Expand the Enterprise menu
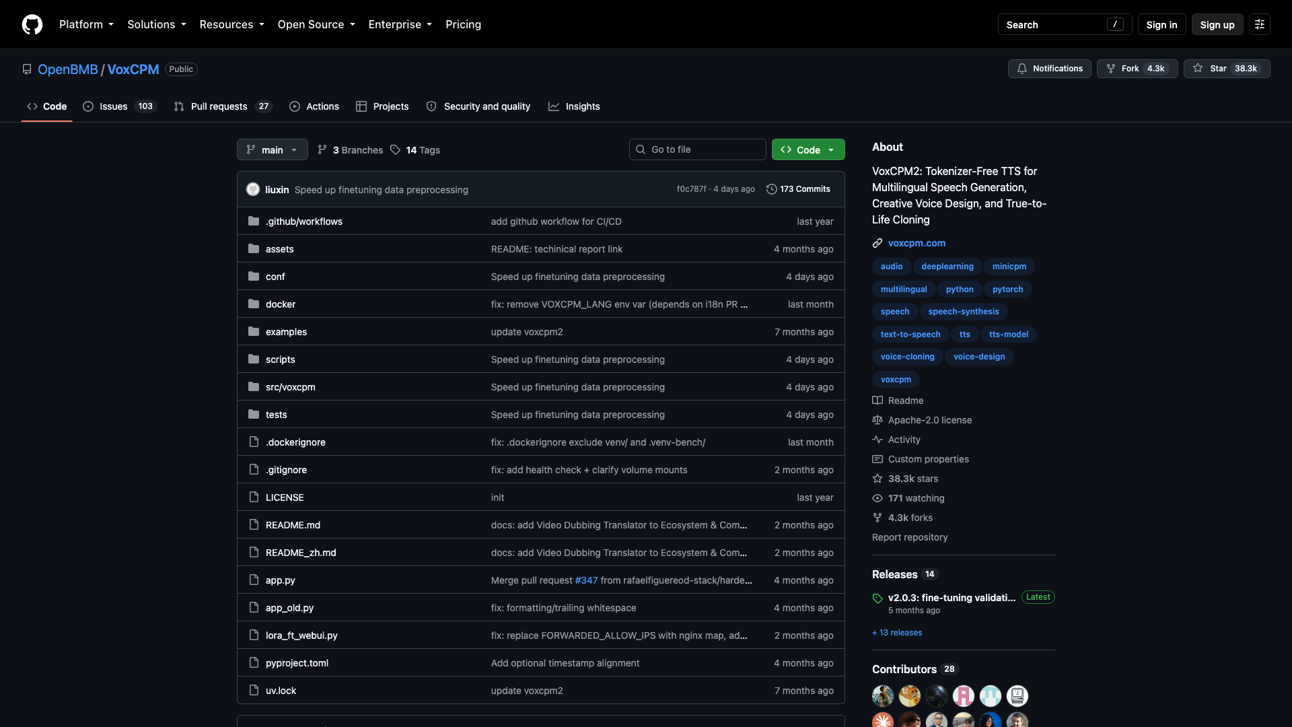1292x727 pixels. [400, 24]
